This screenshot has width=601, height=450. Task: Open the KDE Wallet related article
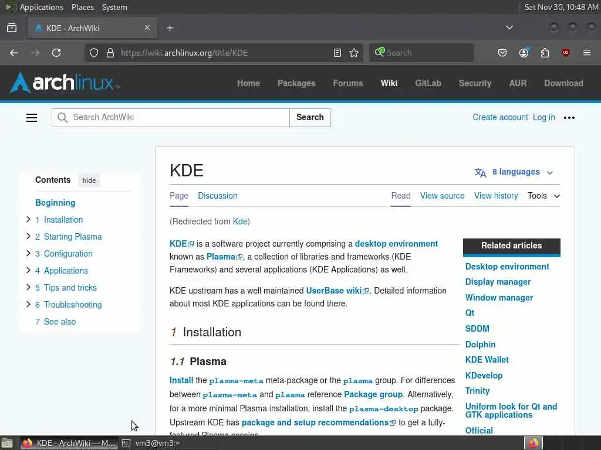point(487,360)
